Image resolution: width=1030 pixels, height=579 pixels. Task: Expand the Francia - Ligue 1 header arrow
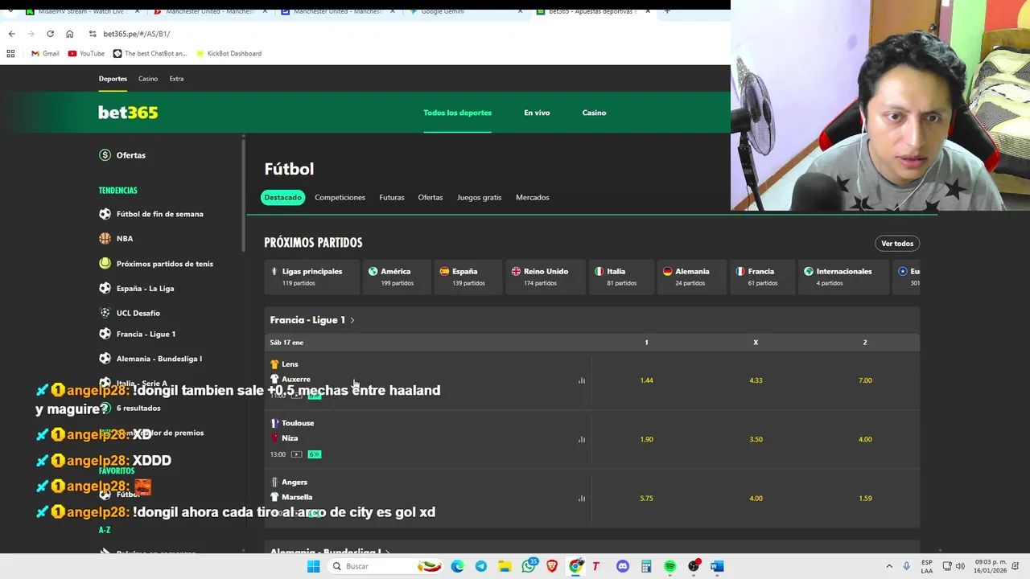point(352,320)
